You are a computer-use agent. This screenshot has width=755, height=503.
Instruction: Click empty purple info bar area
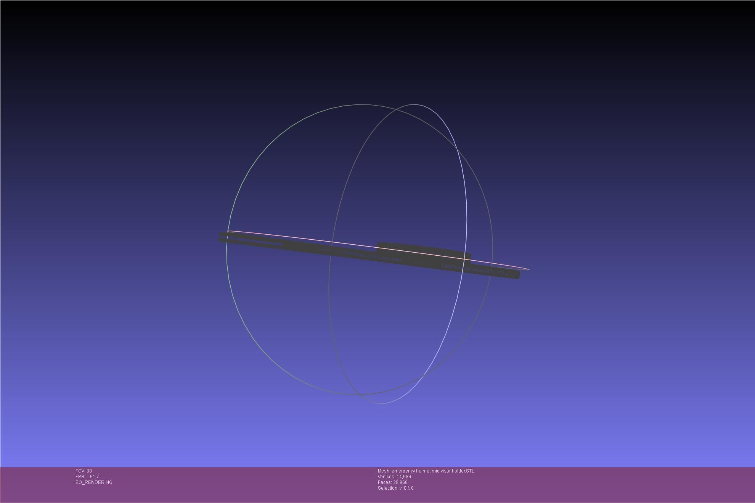point(610,484)
